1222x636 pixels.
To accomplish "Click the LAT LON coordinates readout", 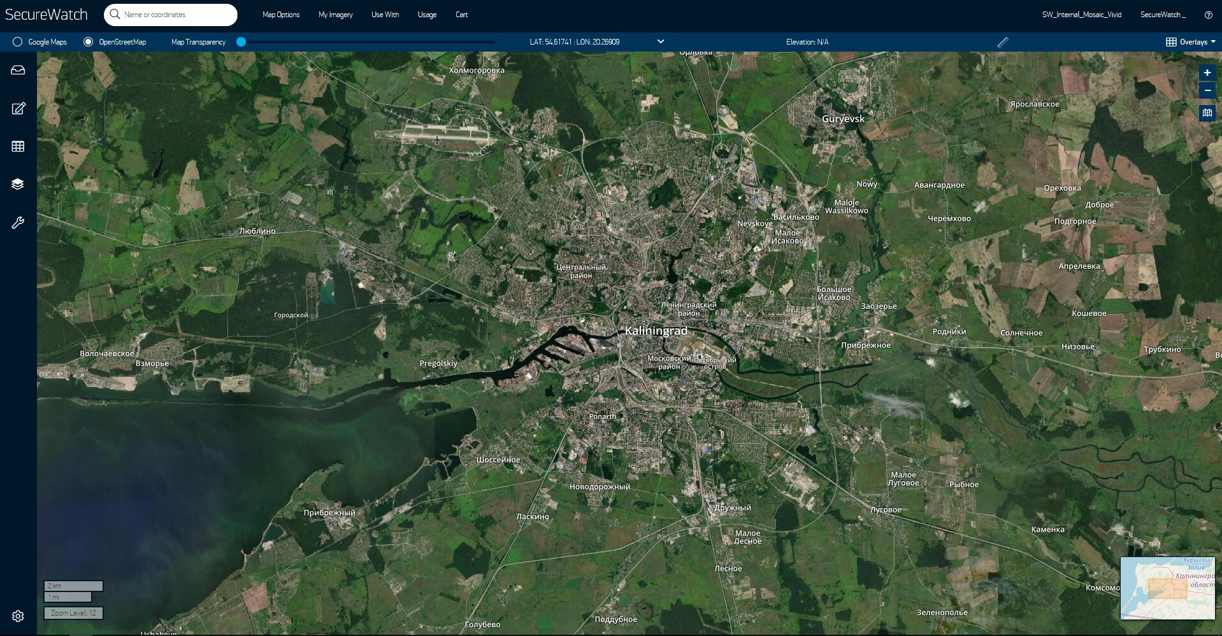I will click(x=575, y=42).
